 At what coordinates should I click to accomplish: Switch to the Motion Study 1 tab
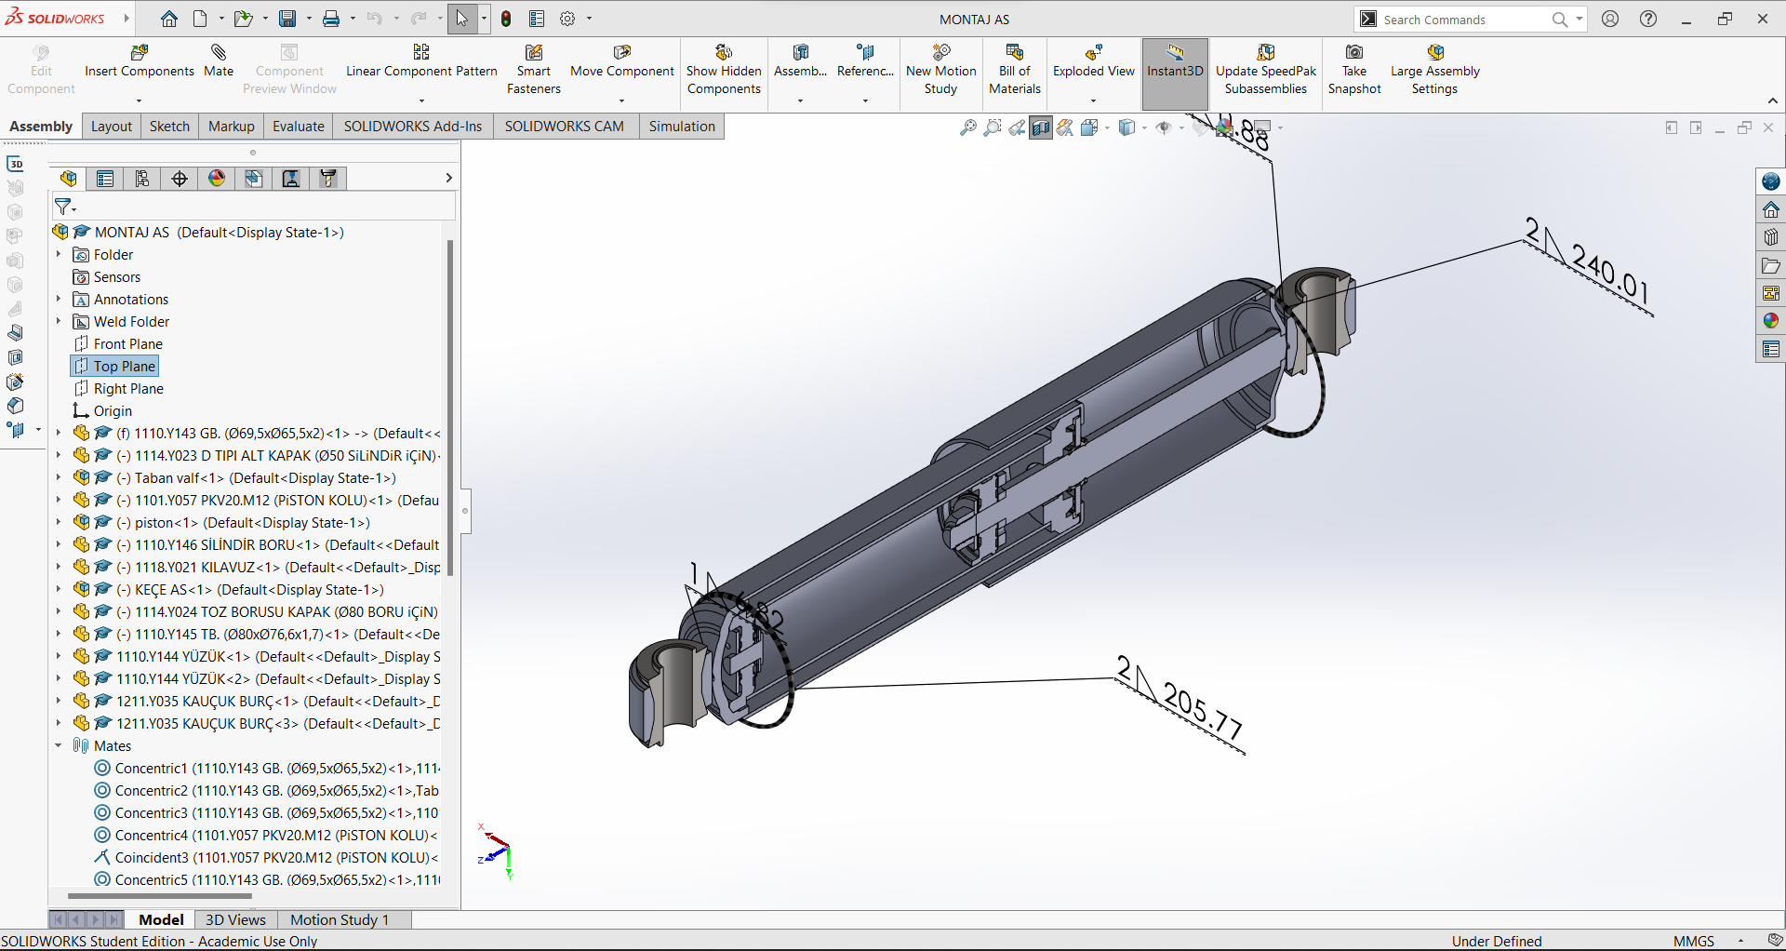[339, 919]
